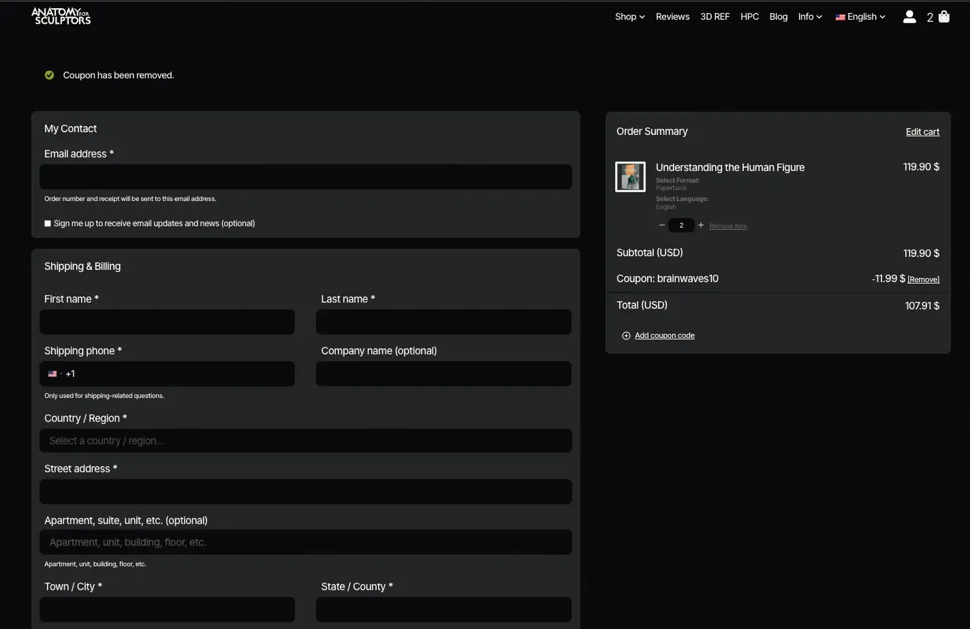
Task: Focus the State / County field
Action: click(443, 609)
